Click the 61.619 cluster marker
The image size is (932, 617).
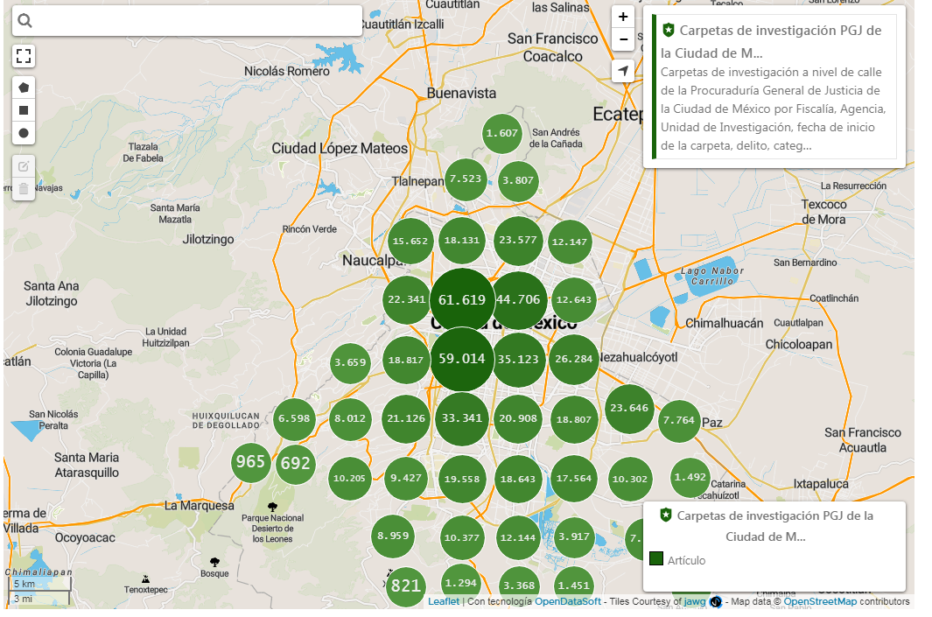(462, 300)
